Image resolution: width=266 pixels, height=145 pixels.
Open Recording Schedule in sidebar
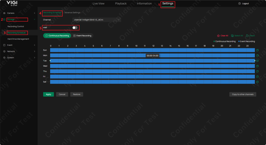point(17,33)
